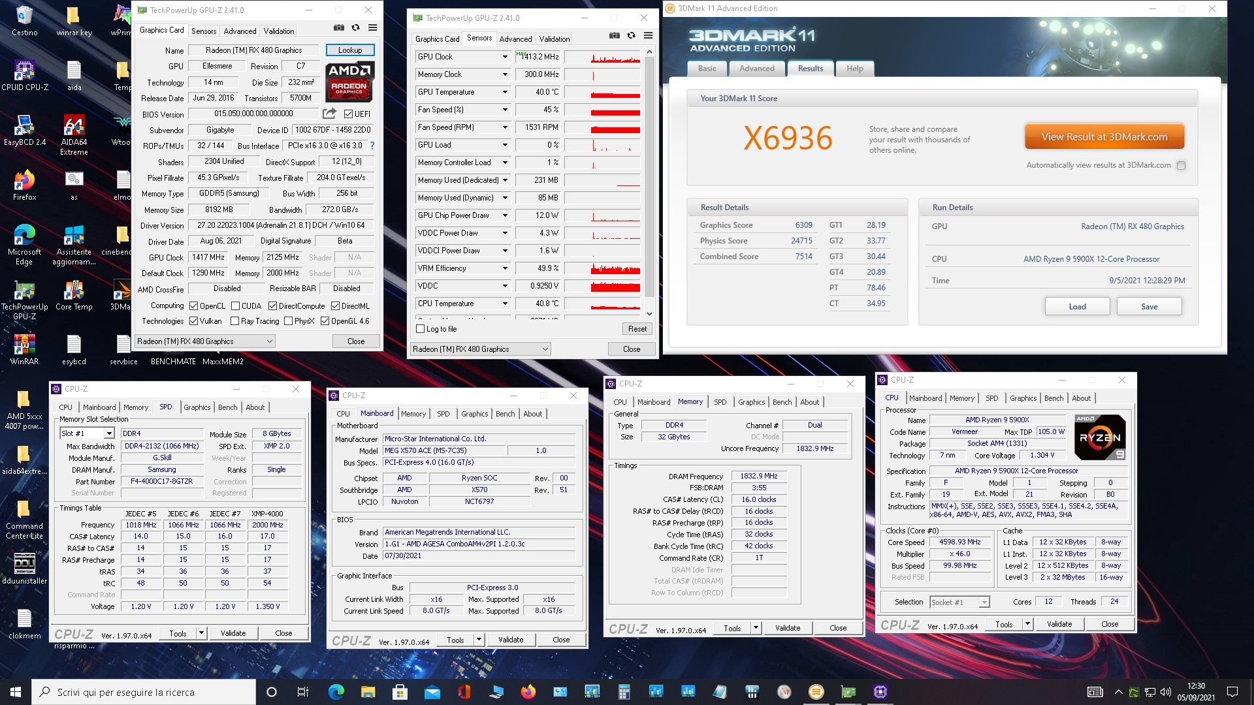
Task: Click Validate button in CPU-Z Mainboard window
Action: (x=510, y=640)
